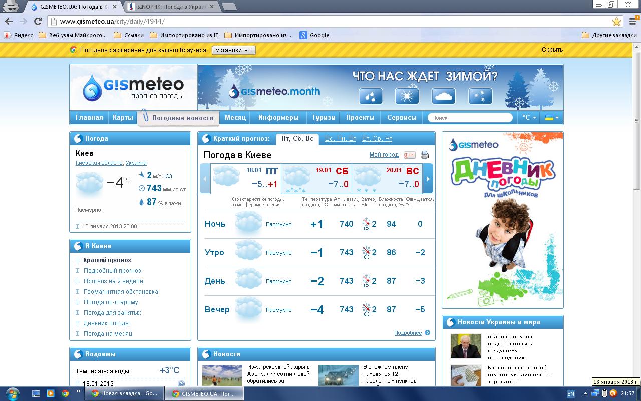This screenshot has height=401, width=641.
Task: Open Киевская область link
Action: 99,163
